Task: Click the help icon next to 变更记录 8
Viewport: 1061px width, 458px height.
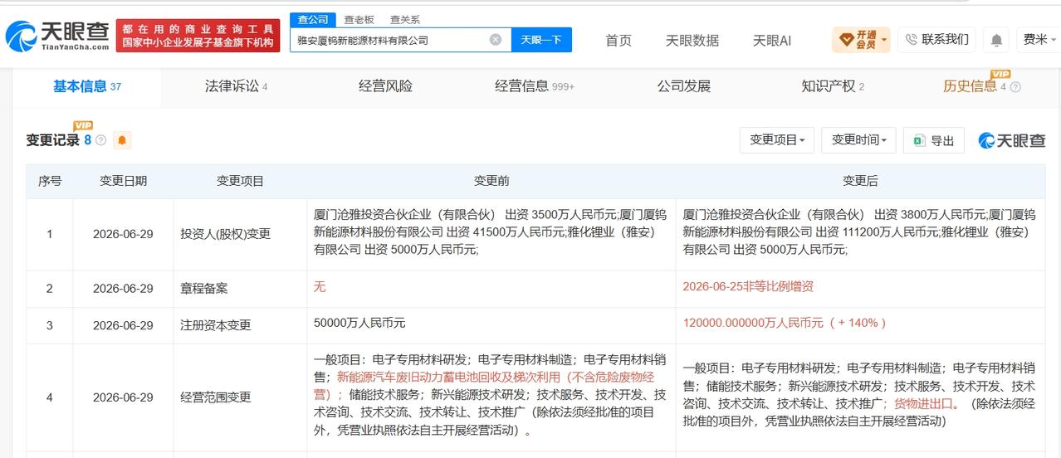Action: tap(101, 140)
